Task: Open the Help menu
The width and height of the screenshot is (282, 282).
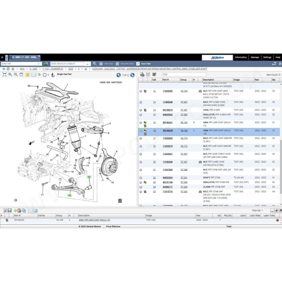Action: (278, 57)
